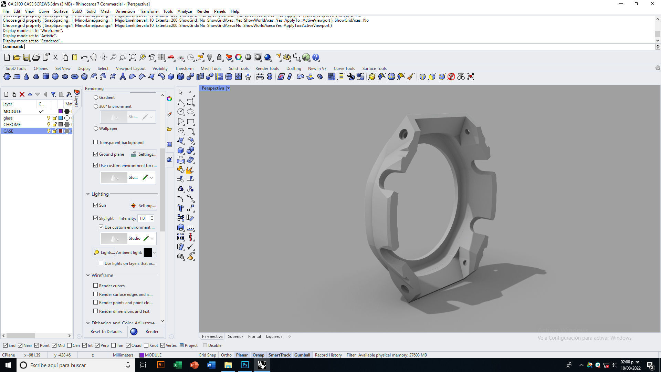Click the red X delete layer icon

[22, 94]
